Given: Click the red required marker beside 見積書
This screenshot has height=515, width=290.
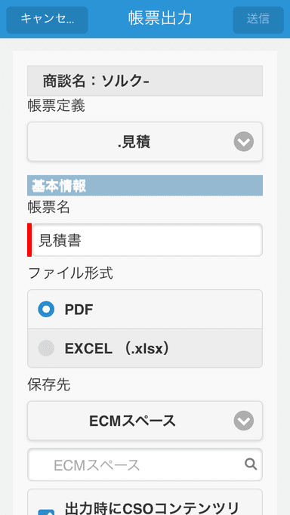Looking at the screenshot, I should point(29,240).
